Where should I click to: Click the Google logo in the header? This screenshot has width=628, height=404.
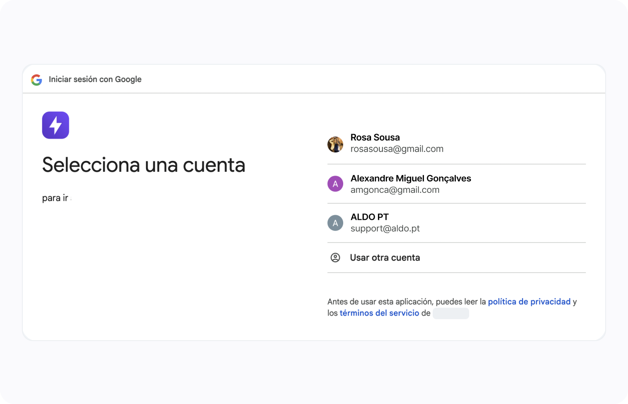pos(37,80)
